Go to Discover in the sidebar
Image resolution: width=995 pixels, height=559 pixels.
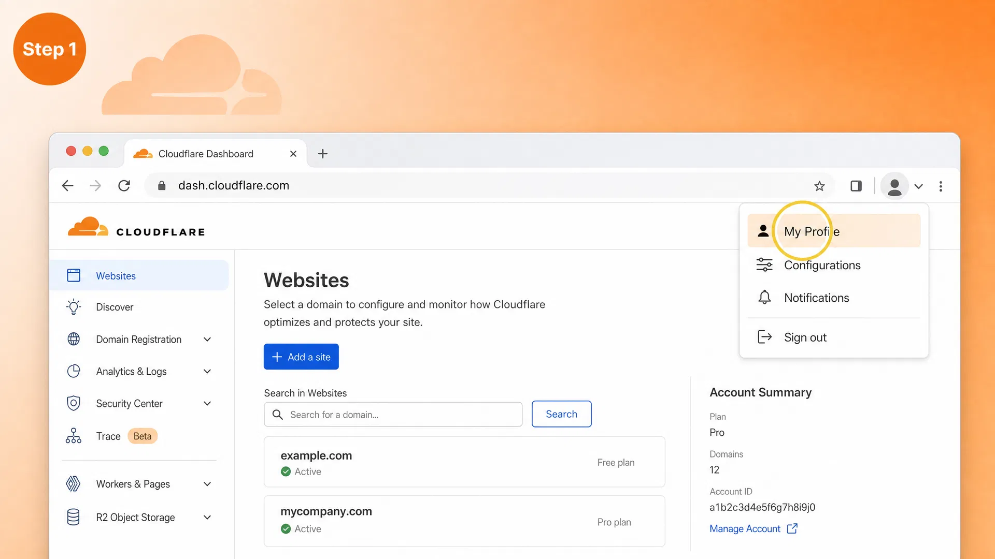pos(140,307)
